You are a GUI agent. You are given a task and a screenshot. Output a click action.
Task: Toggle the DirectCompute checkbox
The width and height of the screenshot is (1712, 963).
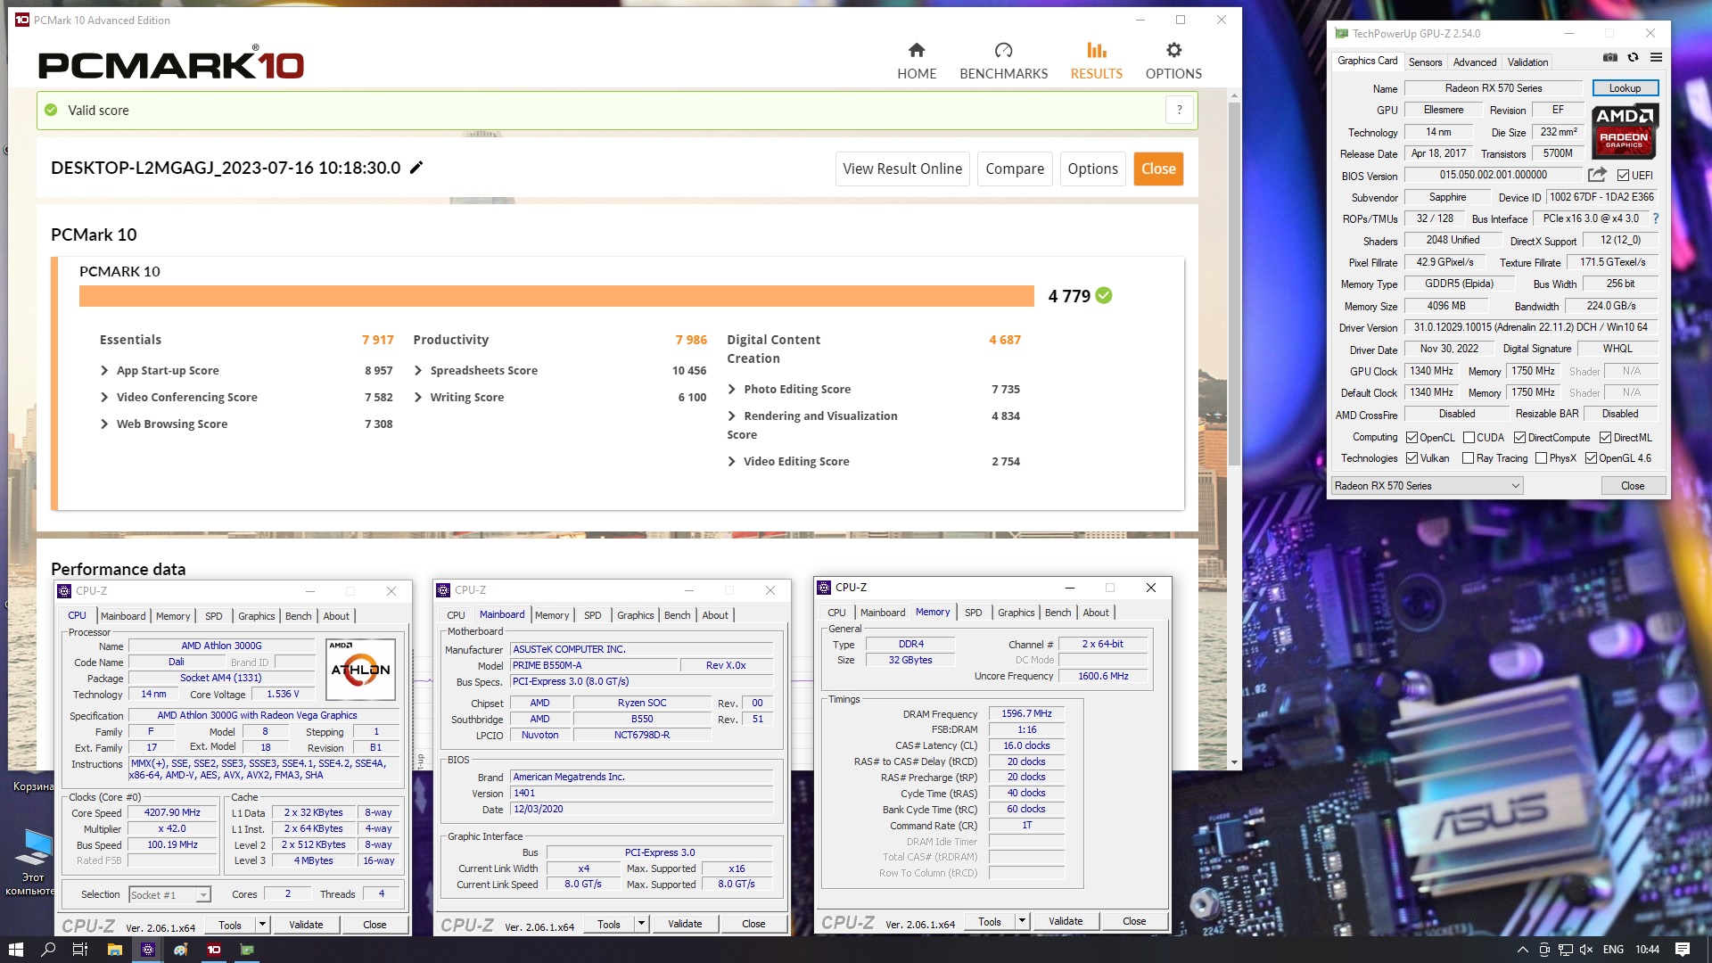pyautogui.click(x=1519, y=438)
